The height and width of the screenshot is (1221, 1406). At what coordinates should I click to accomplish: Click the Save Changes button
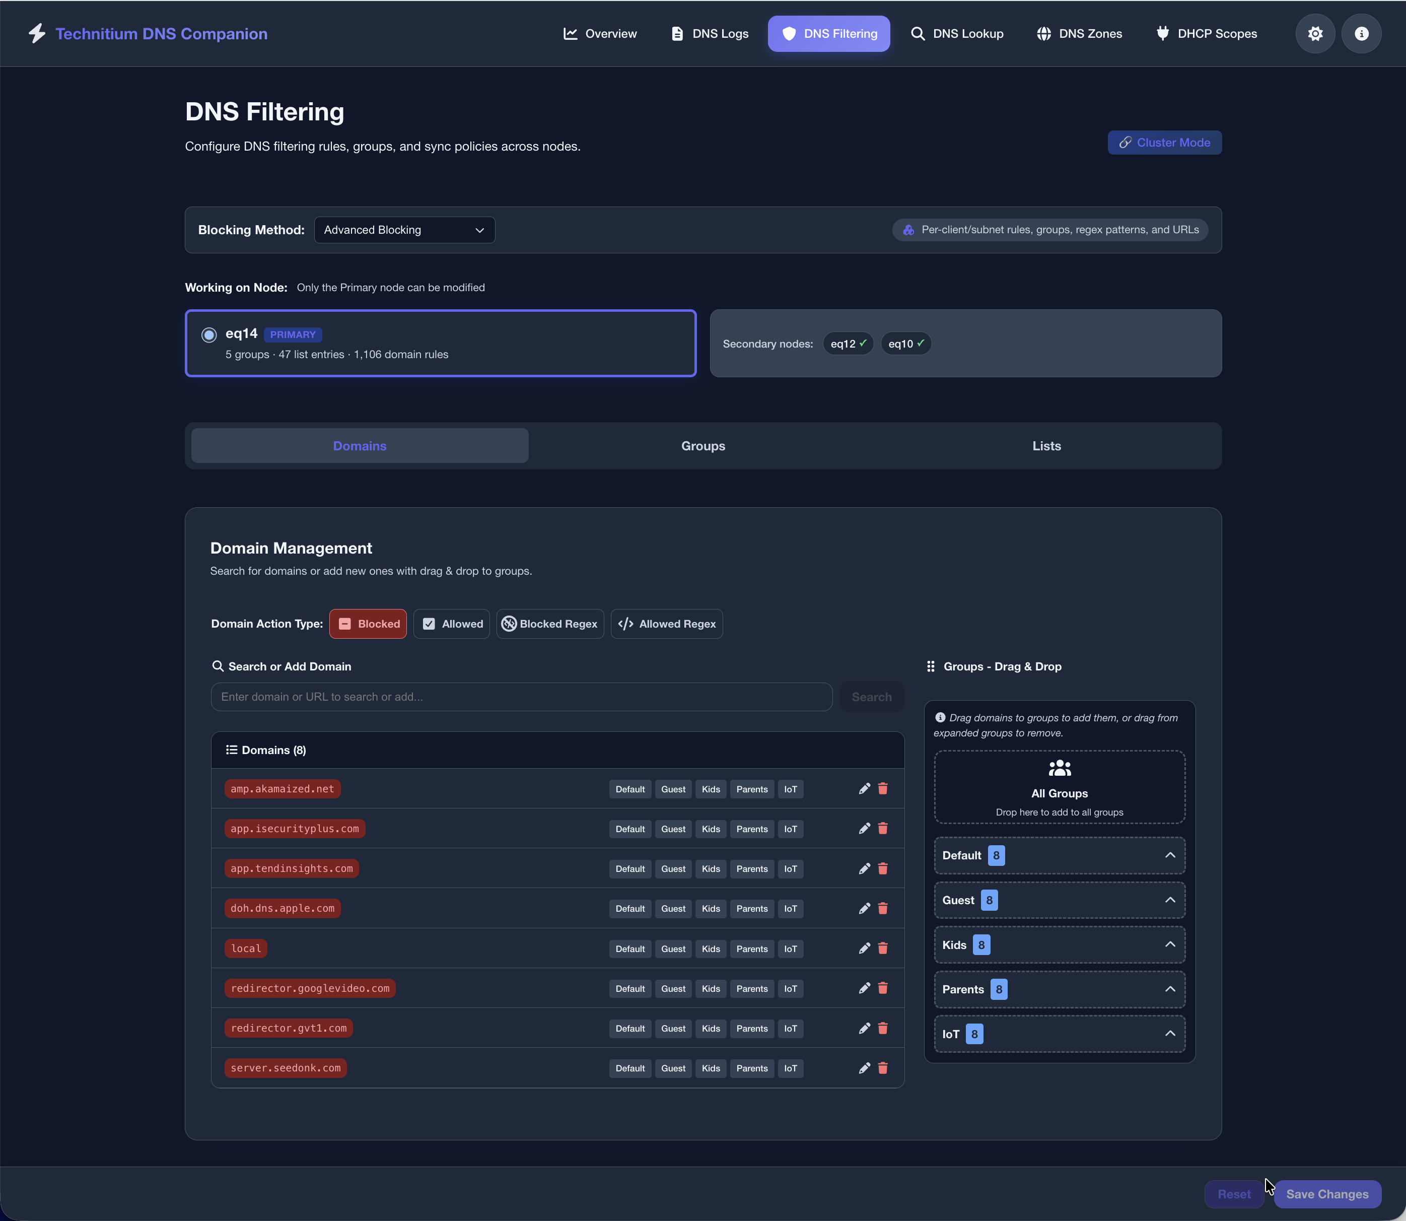(x=1327, y=1194)
